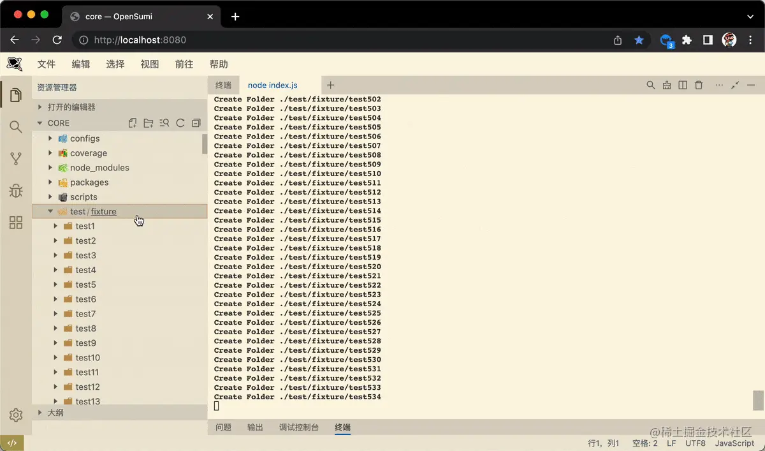Switch to the 输出 panel tab
The width and height of the screenshot is (765, 451).
coord(255,427)
